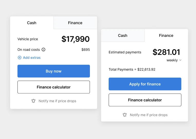Click the $17,990 vehicle price amount
The width and height of the screenshot is (196, 139).
pyautogui.click(x=76, y=39)
